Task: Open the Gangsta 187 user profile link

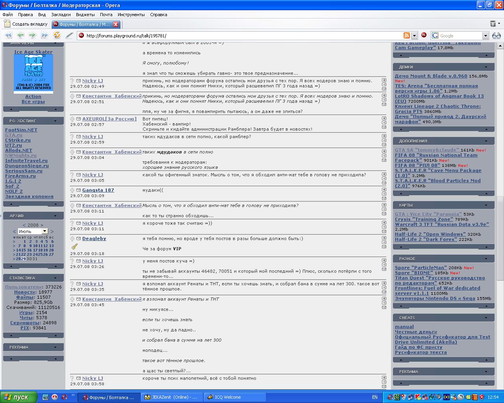Action: pyautogui.click(x=98, y=190)
